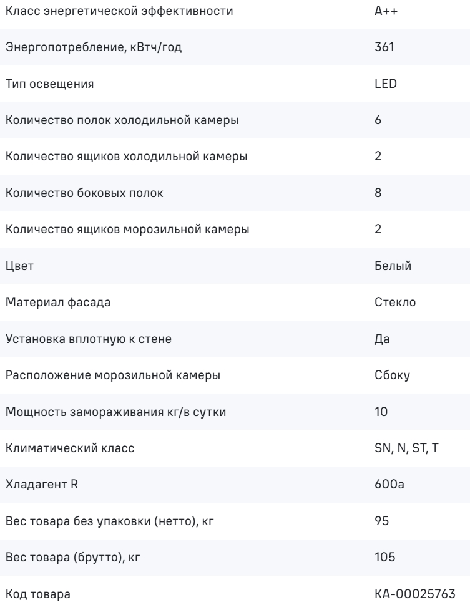Viewport: 470px width, 605px height.
Task: Click the side shelves count 8
Action: click(x=378, y=193)
